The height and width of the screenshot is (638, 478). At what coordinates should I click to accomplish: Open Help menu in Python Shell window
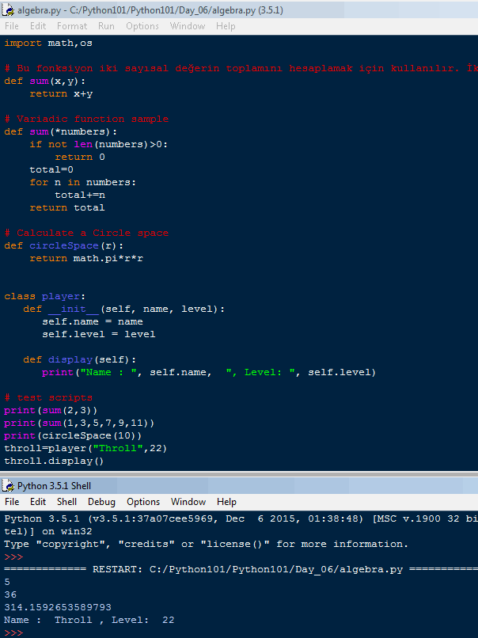click(226, 502)
